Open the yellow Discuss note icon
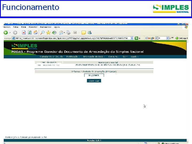This screenshot has height=144, width=192. pos(83,33)
